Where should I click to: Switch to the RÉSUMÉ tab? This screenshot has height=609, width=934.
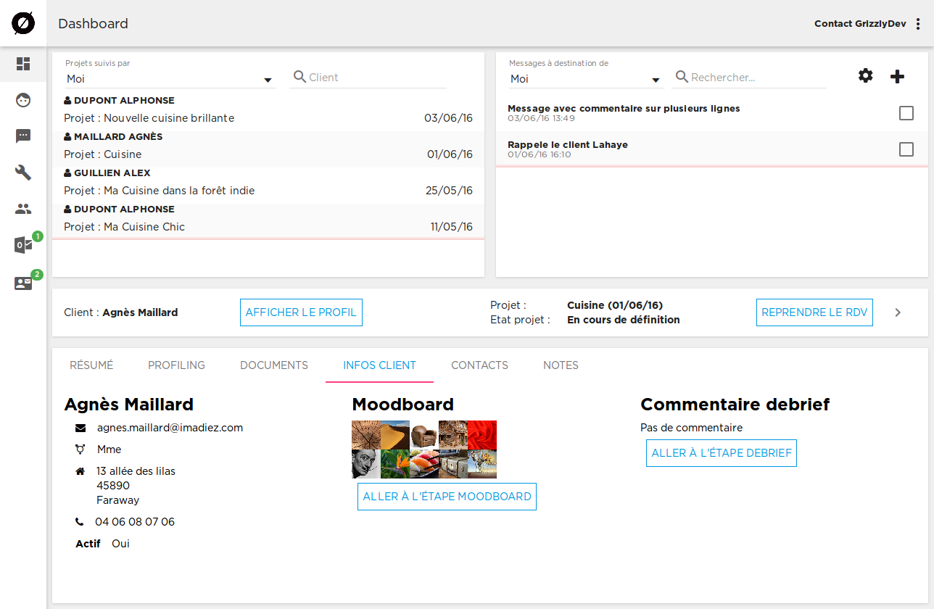91,365
